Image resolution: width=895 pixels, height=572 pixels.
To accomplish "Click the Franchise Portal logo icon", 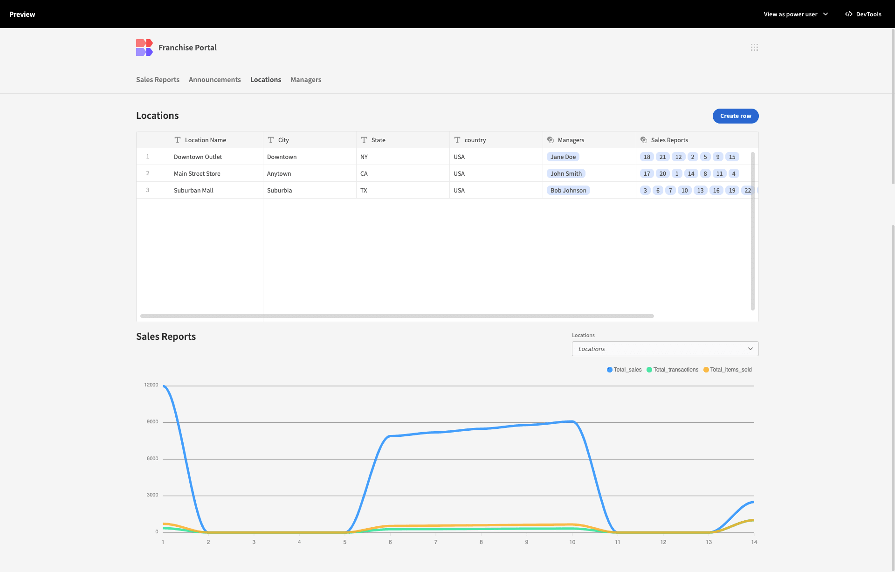I will 145,48.
